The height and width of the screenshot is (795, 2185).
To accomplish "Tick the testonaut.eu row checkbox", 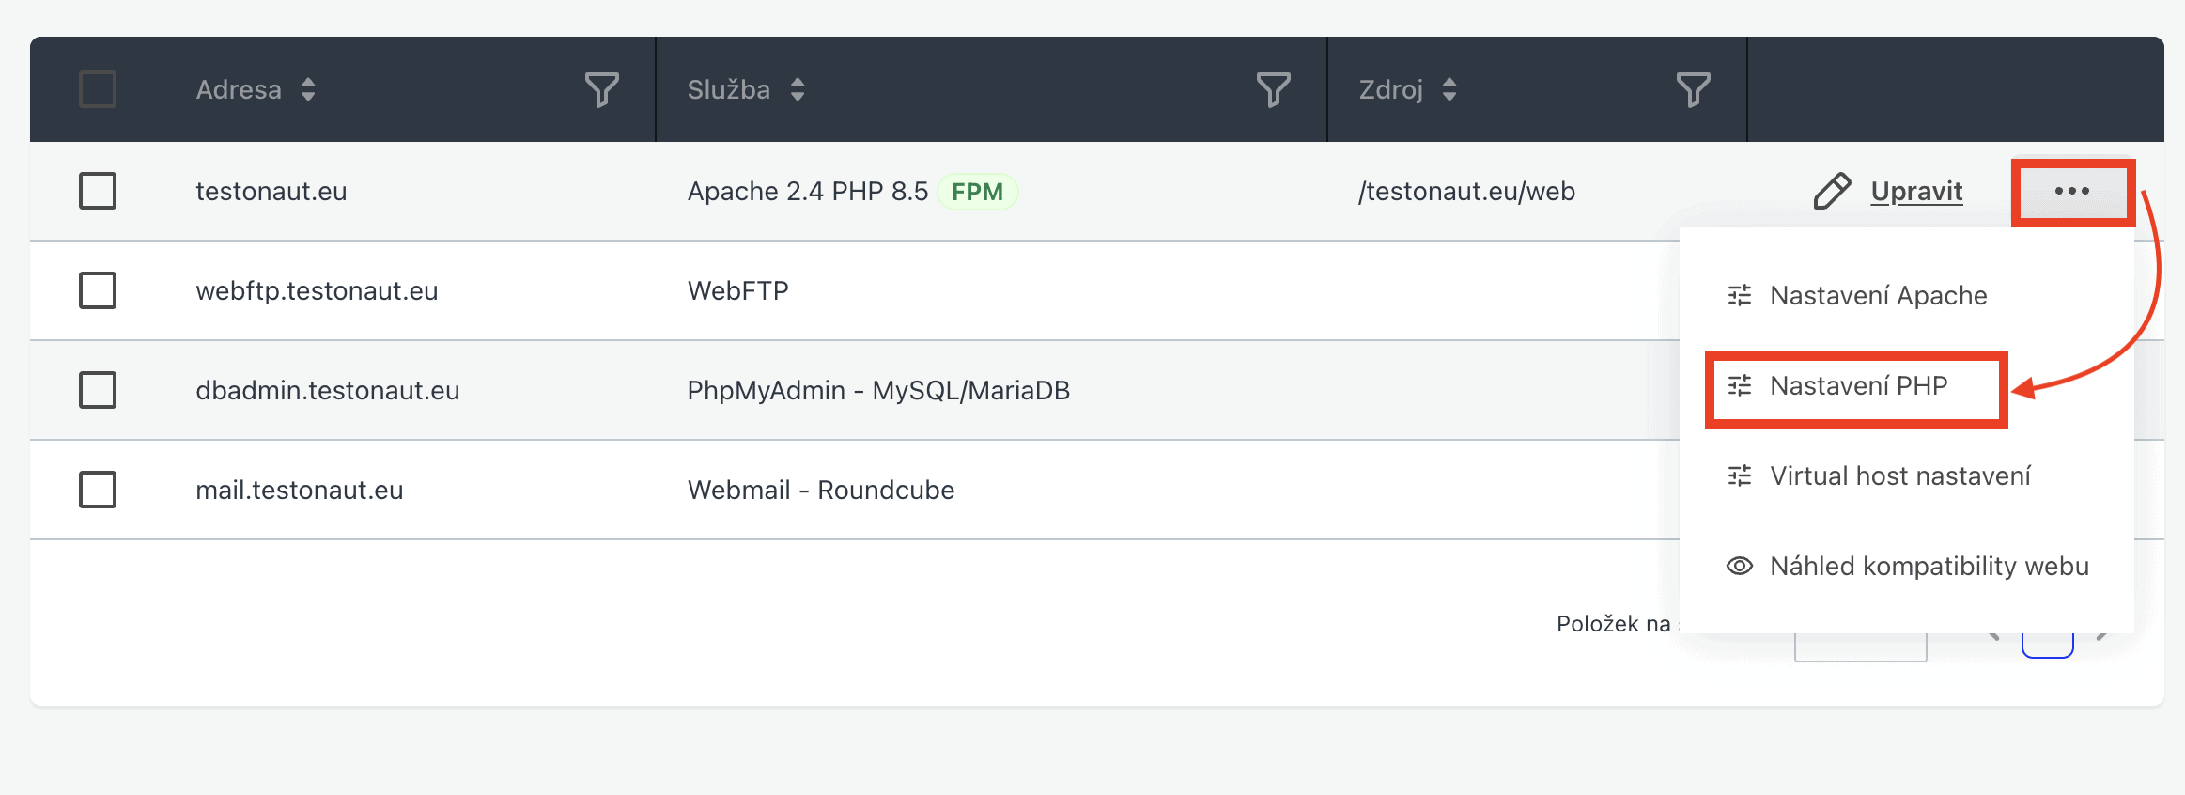I will 98,191.
